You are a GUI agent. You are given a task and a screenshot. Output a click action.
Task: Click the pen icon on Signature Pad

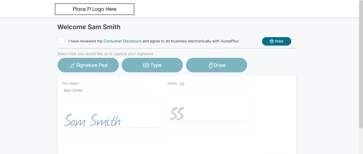[71, 65]
